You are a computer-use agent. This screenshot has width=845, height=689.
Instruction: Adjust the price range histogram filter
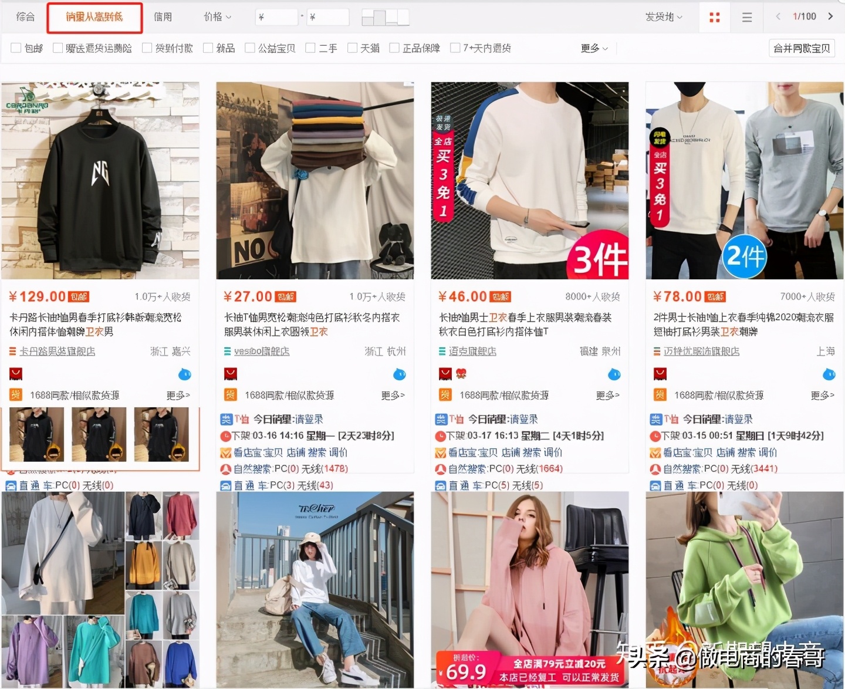[x=384, y=16]
